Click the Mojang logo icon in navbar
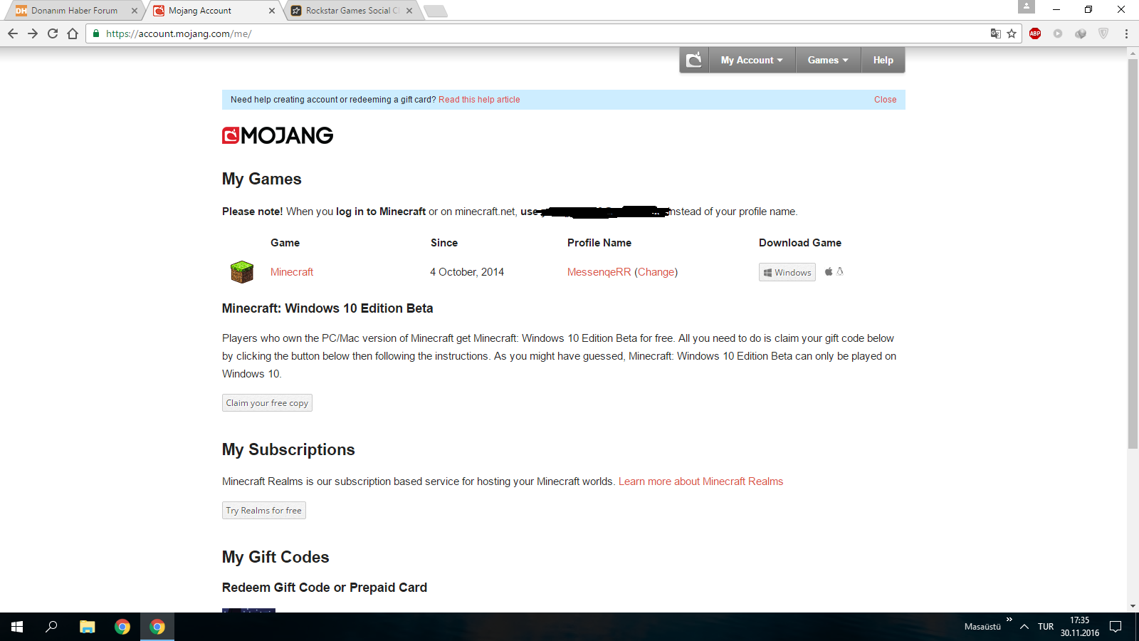The width and height of the screenshot is (1139, 641). point(694,61)
